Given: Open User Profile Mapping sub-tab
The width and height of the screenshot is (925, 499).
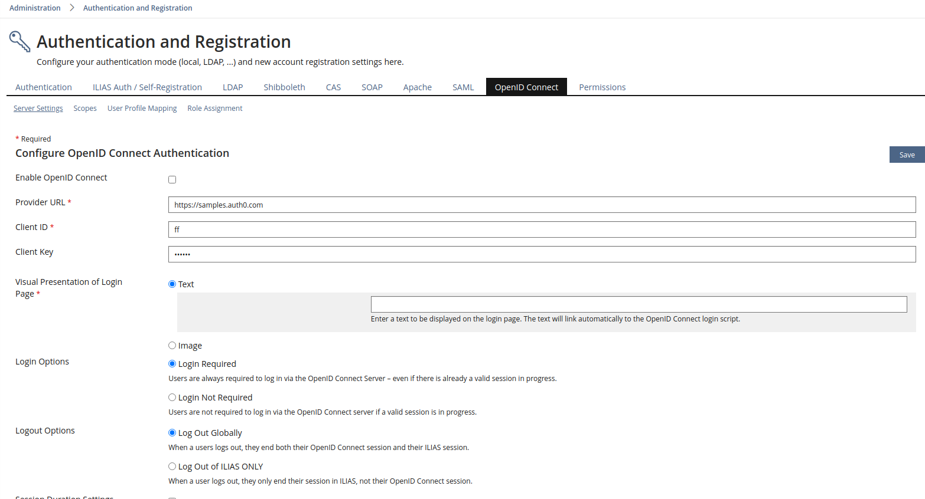Looking at the screenshot, I should pos(142,109).
